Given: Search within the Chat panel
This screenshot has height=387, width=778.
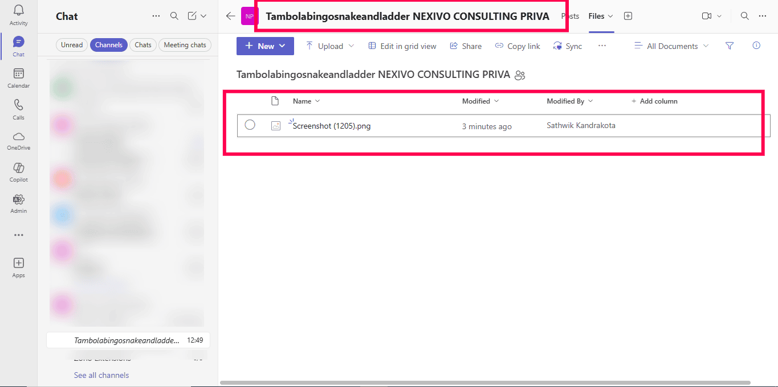Looking at the screenshot, I should [174, 16].
